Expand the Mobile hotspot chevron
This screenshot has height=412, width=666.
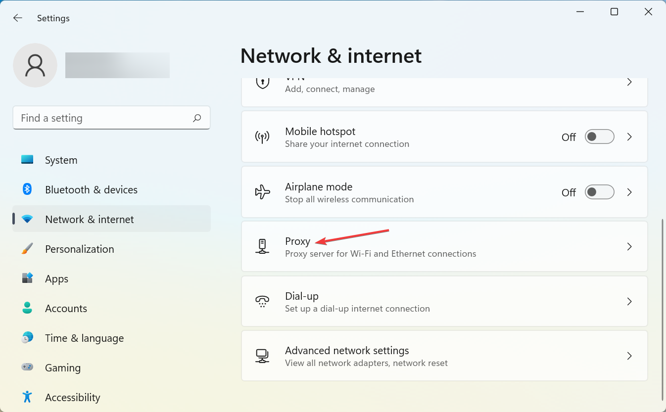coord(629,137)
